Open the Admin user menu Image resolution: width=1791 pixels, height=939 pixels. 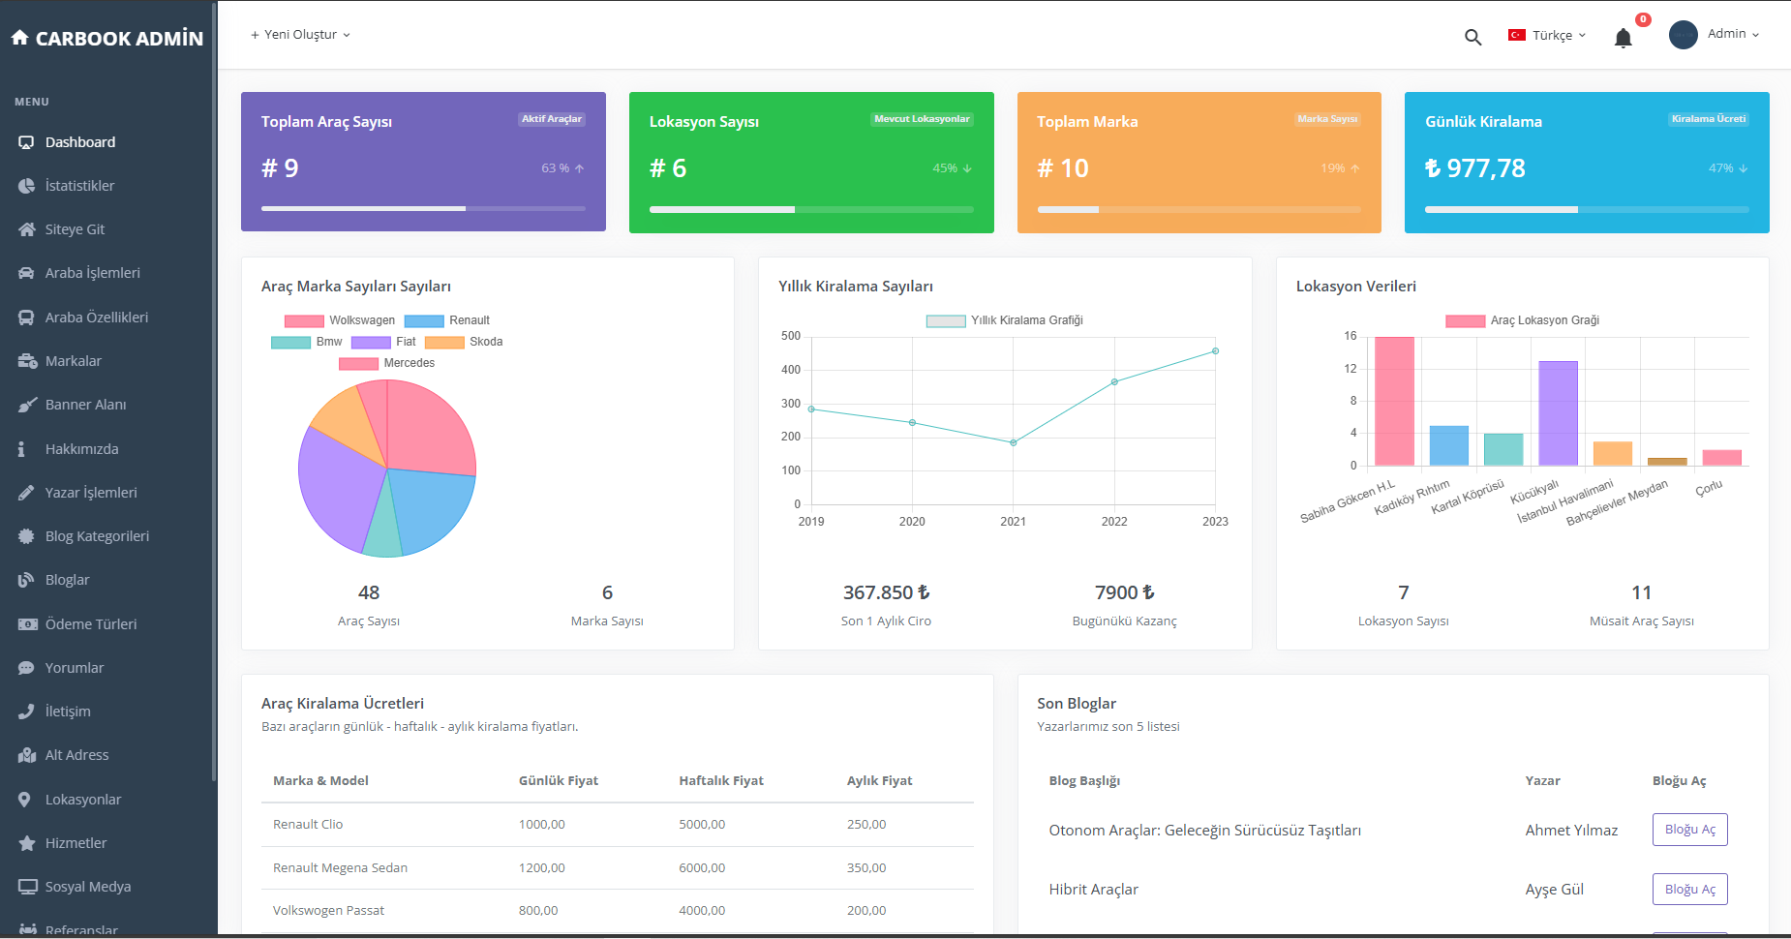click(x=1715, y=35)
